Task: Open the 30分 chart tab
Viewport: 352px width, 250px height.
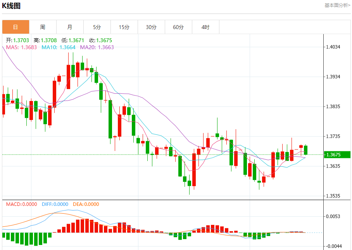Action: click(151, 27)
